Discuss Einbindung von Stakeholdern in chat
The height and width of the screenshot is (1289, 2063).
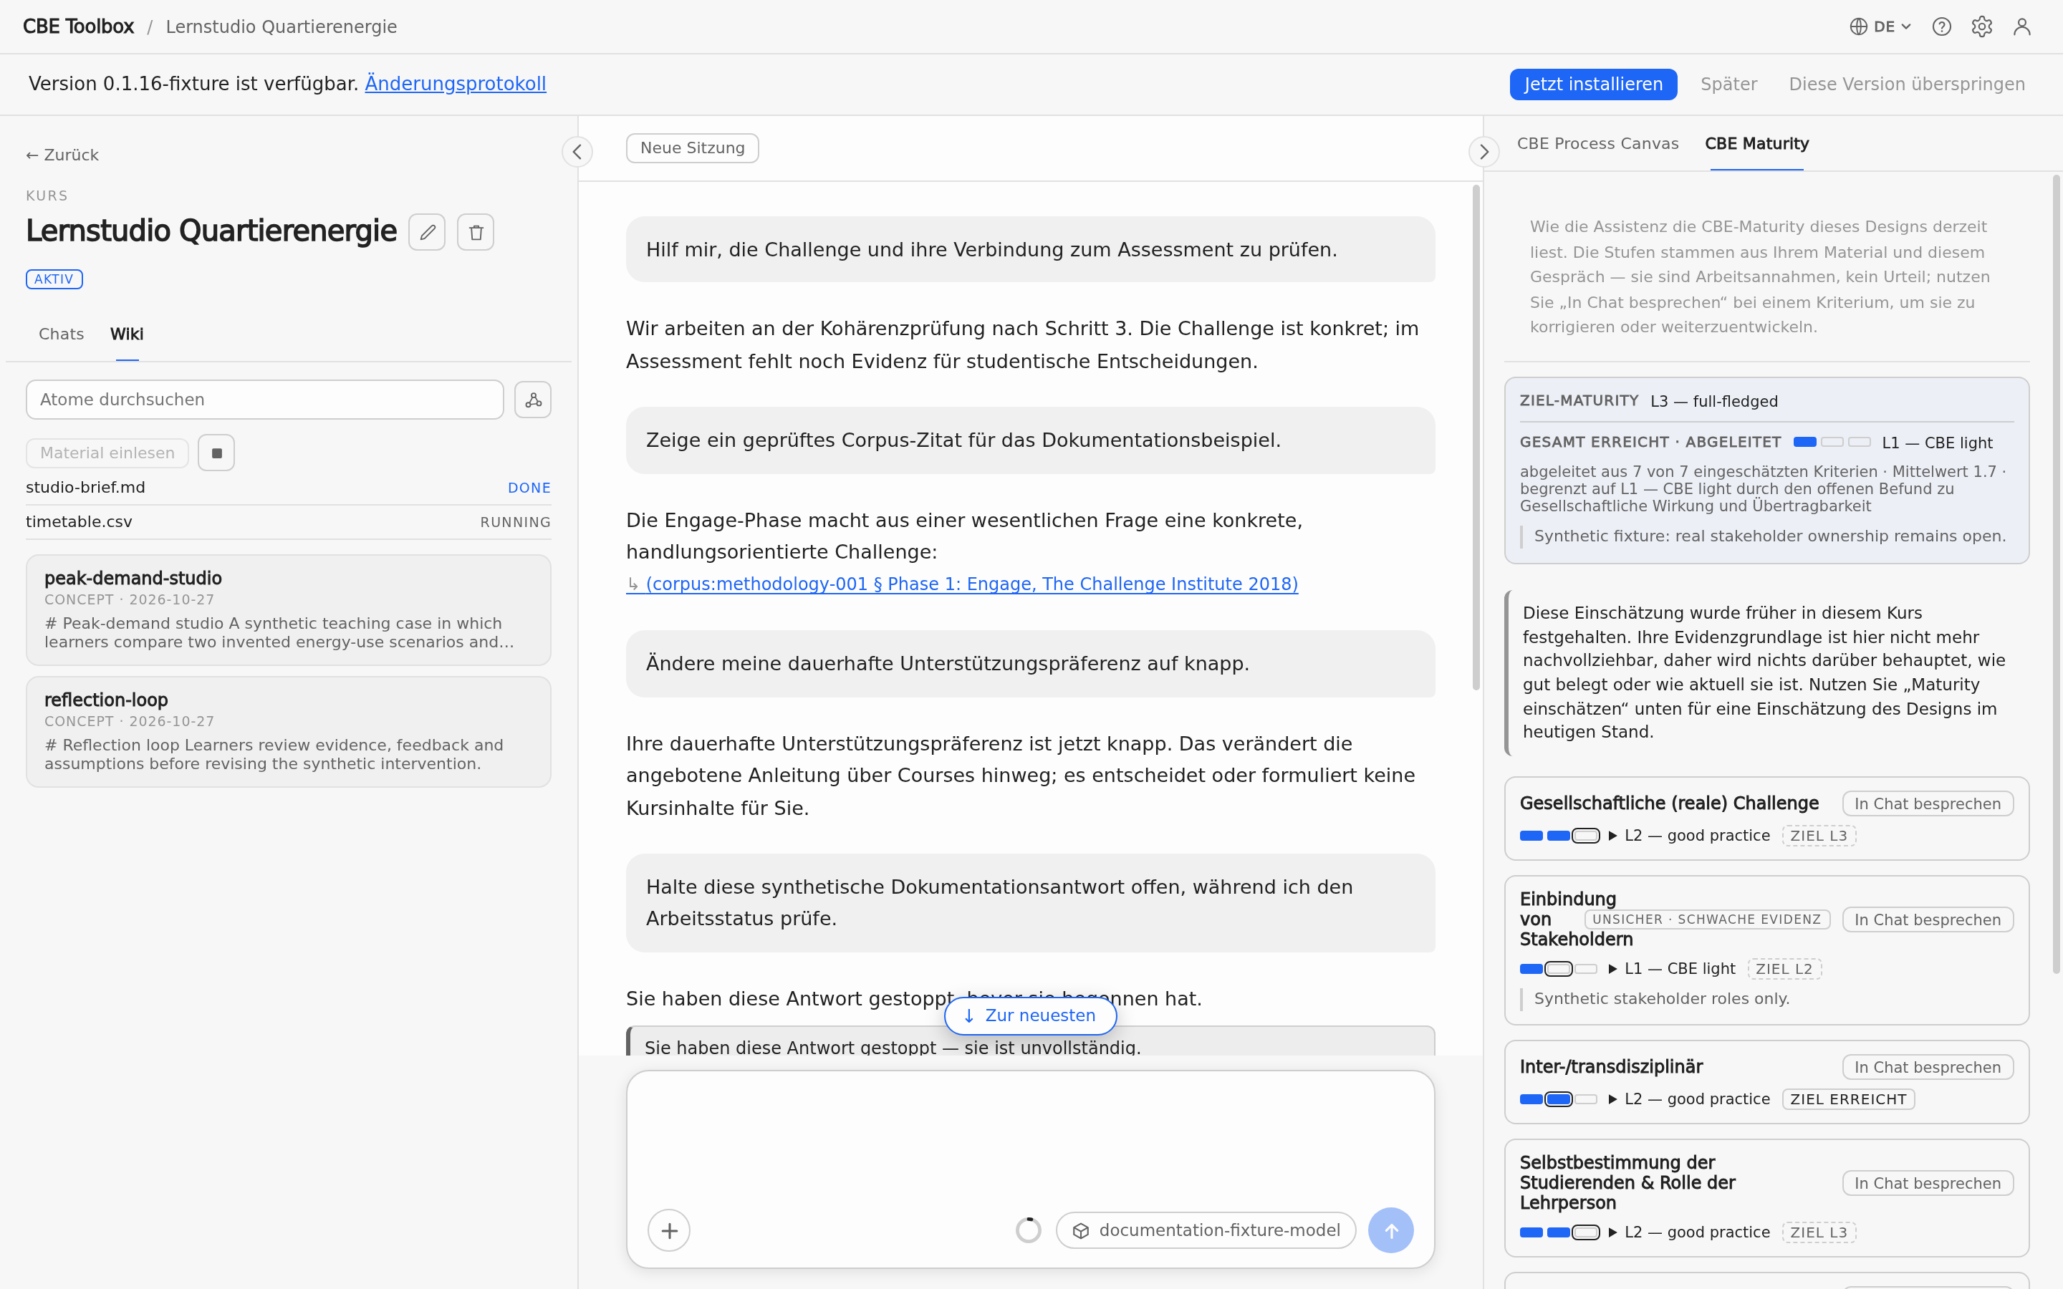[x=1928, y=920]
